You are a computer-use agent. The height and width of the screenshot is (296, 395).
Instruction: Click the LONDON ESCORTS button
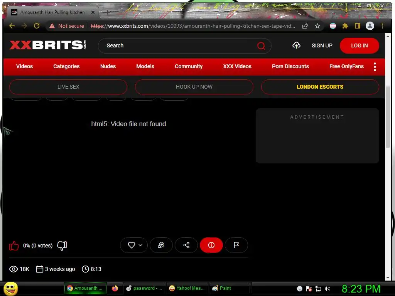pyautogui.click(x=320, y=87)
